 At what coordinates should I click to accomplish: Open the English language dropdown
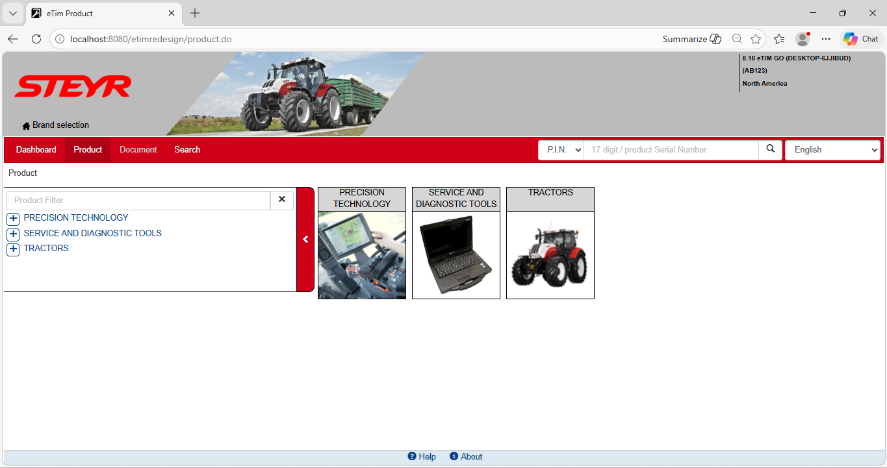click(832, 149)
